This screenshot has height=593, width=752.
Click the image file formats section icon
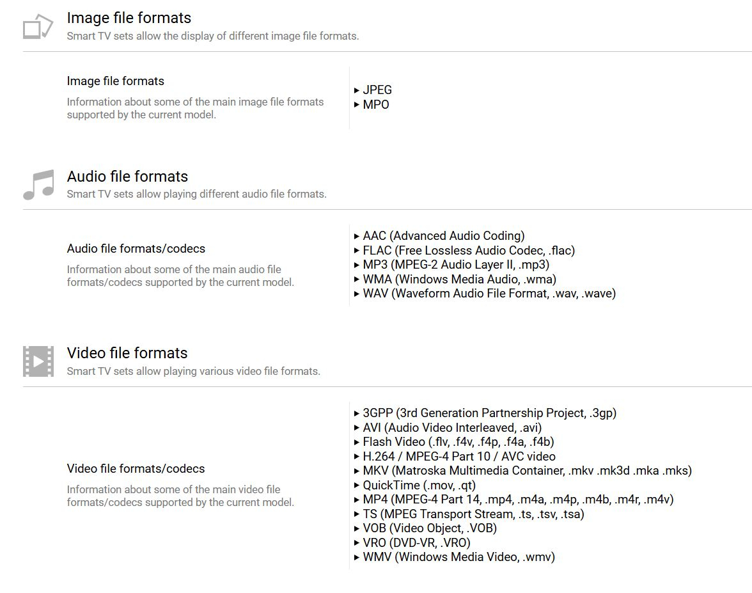click(38, 27)
